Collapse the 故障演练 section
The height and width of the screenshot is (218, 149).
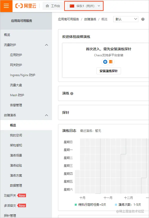[x=46, y=115]
